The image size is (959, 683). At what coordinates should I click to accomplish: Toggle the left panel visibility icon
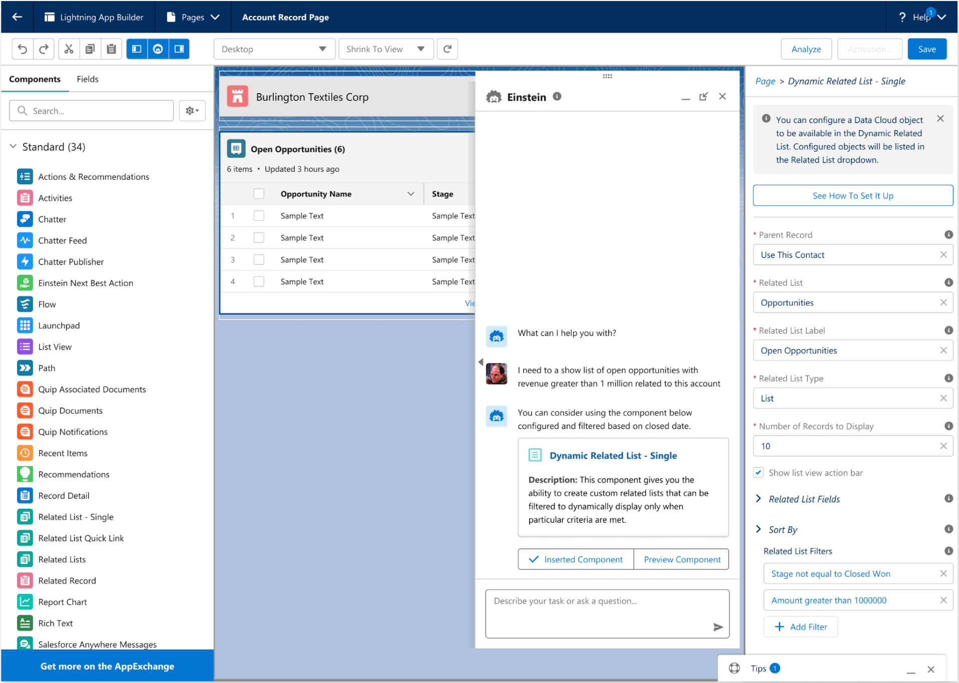tap(137, 49)
